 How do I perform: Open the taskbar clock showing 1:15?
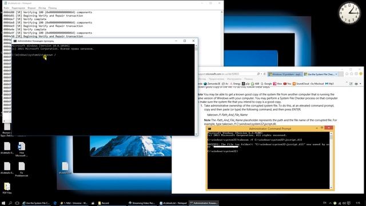pyautogui.click(x=358, y=203)
